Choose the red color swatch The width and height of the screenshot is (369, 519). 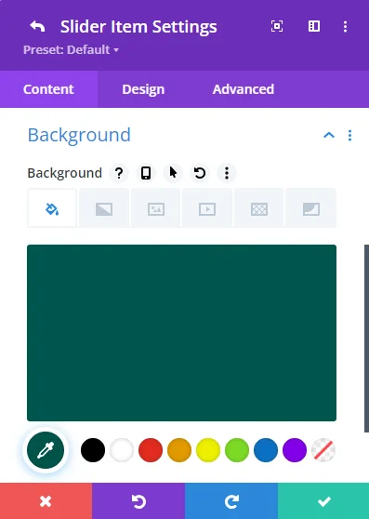point(151,450)
